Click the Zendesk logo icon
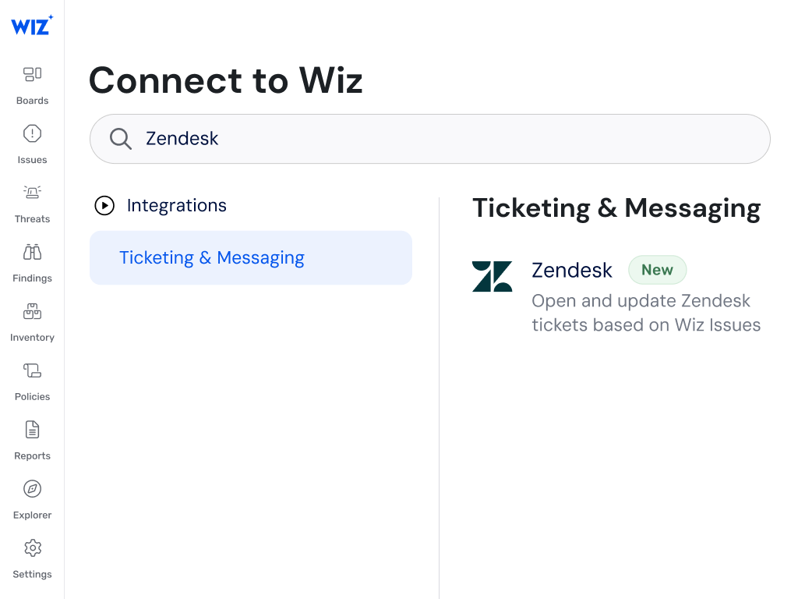The image size is (798, 599). pos(492,277)
